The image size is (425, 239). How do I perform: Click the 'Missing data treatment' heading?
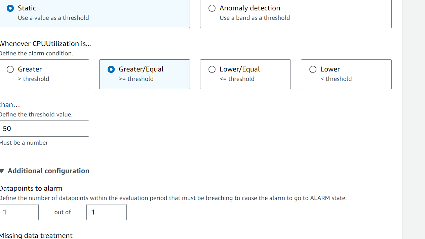[x=36, y=236]
